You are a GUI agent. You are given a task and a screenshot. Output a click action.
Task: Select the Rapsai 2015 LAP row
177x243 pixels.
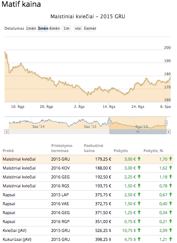click(x=87, y=195)
